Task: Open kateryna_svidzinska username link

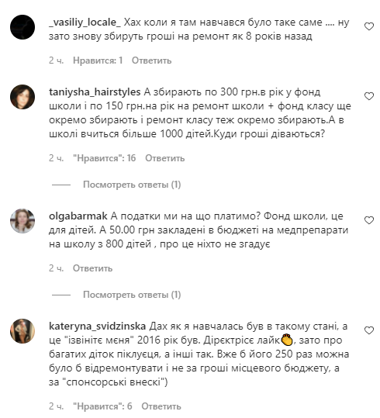Action: tap(98, 326)
